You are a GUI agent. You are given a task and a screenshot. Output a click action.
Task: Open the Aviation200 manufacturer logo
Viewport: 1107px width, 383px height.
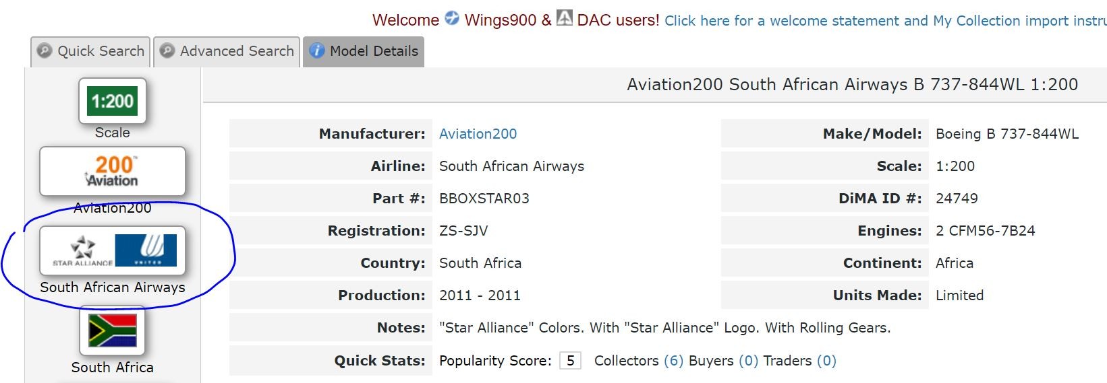tap(112, 171)
